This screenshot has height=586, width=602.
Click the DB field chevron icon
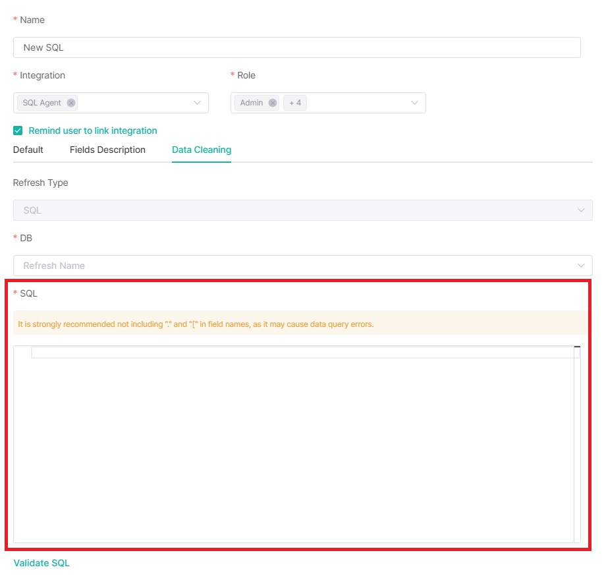[x=582, y=265]
